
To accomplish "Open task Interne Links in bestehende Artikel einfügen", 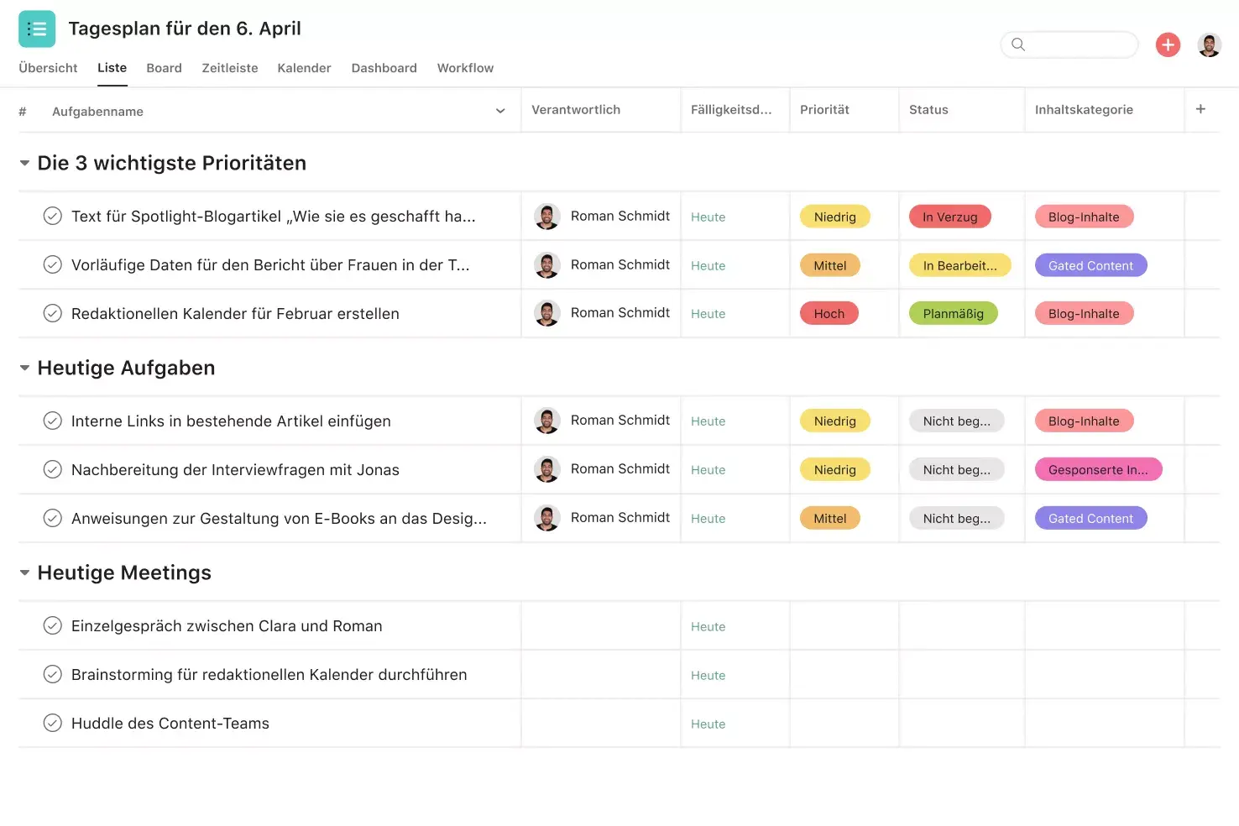I will click(x=231, y=421).
